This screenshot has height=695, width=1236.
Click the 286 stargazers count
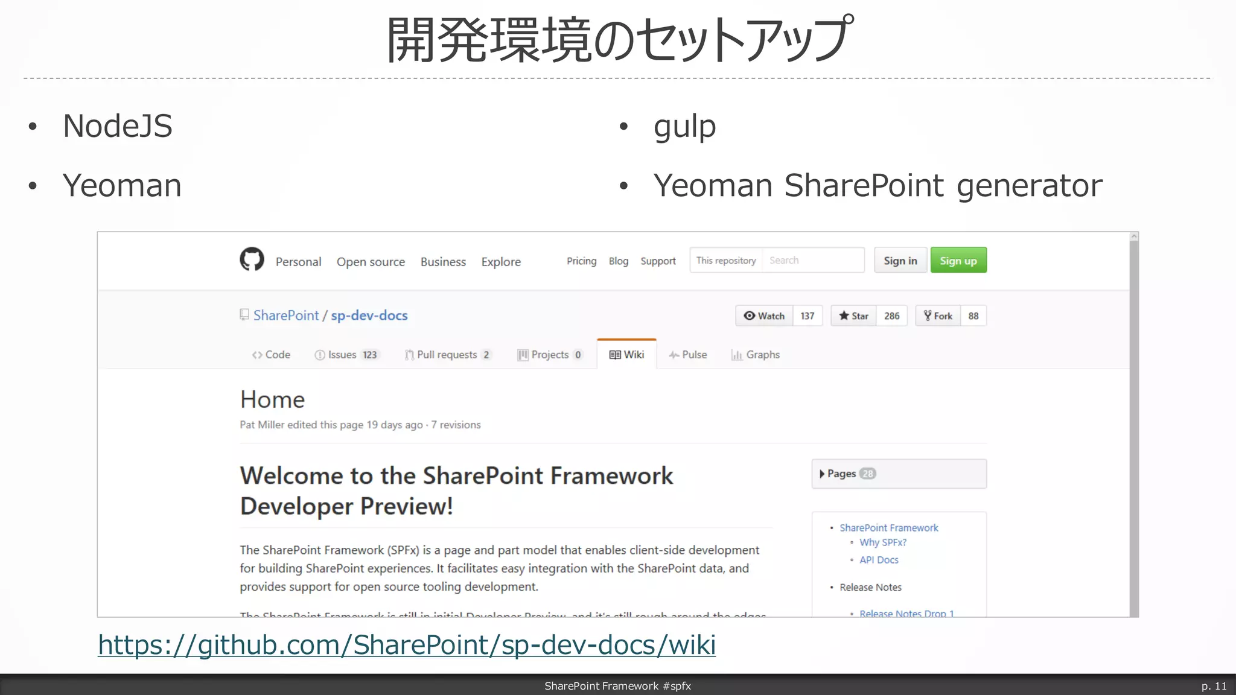891,316
